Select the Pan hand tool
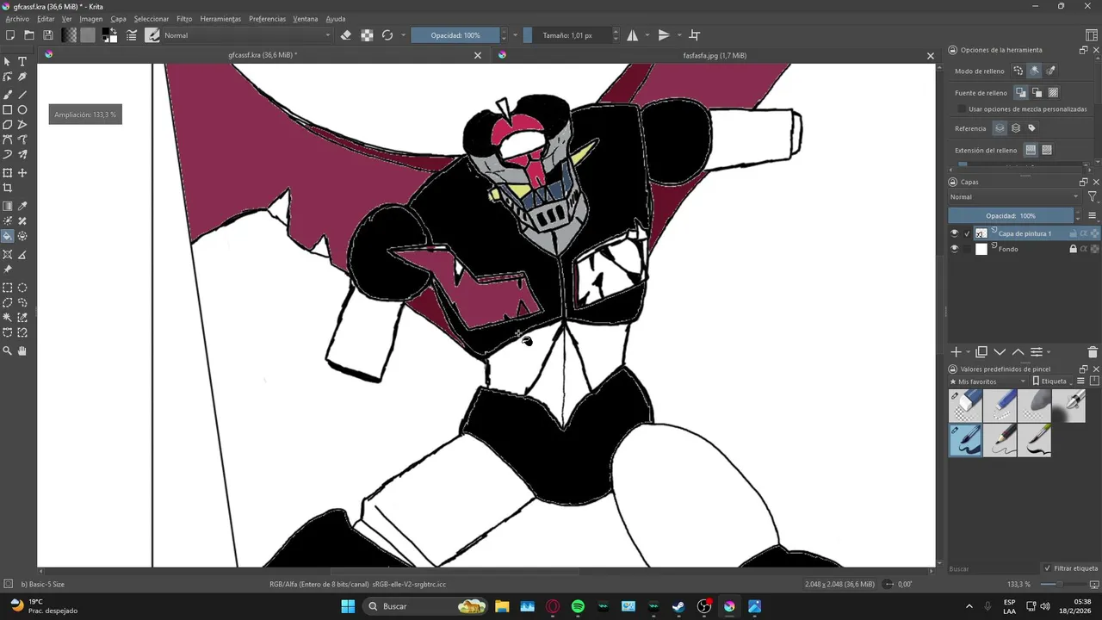Viewport: 1102px width, 620px height. coord(22,351)
